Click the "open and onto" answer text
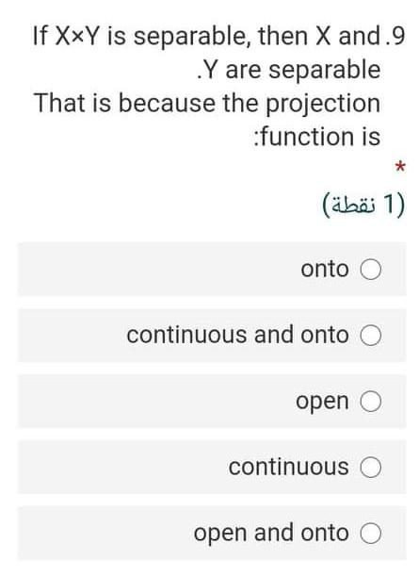This screenshot has width=419, height=577. click(271, 534)
